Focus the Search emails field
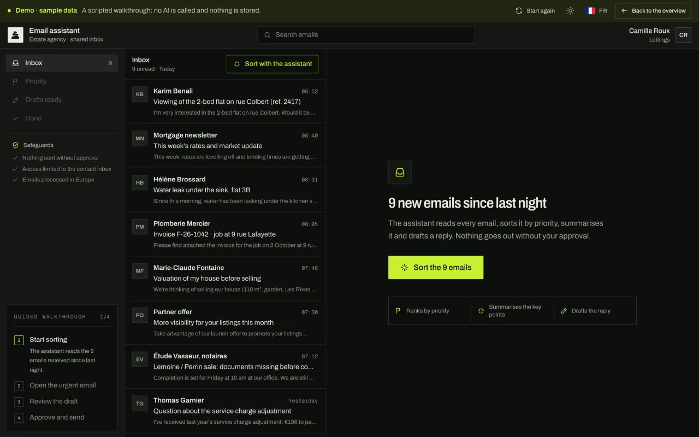This screenshot has width=699, height=437. tap(366, 35)
